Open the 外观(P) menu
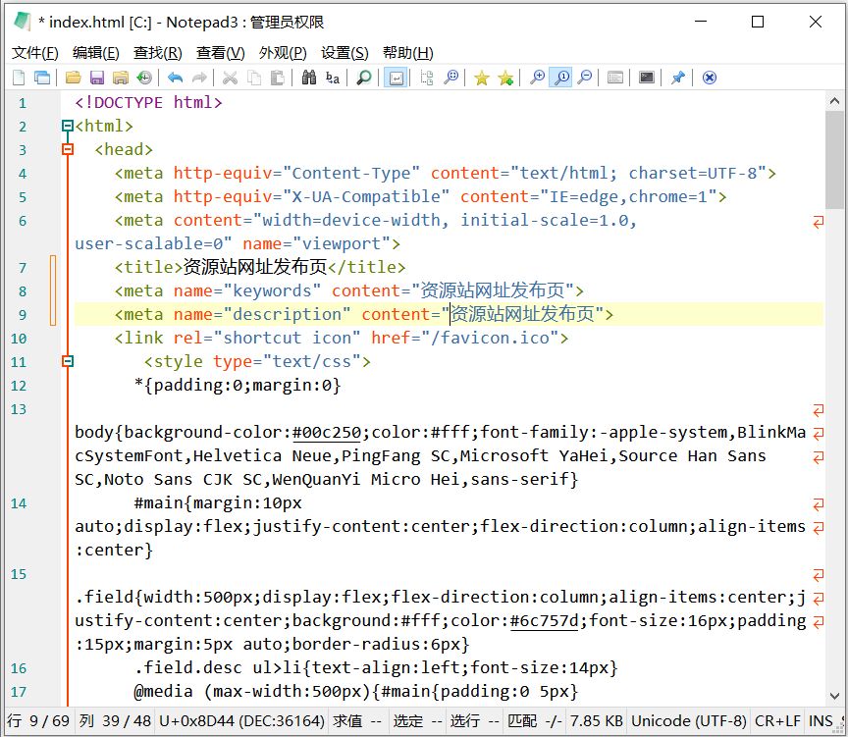The width and height of the screenshot is (848, 737). pos(283,53)
